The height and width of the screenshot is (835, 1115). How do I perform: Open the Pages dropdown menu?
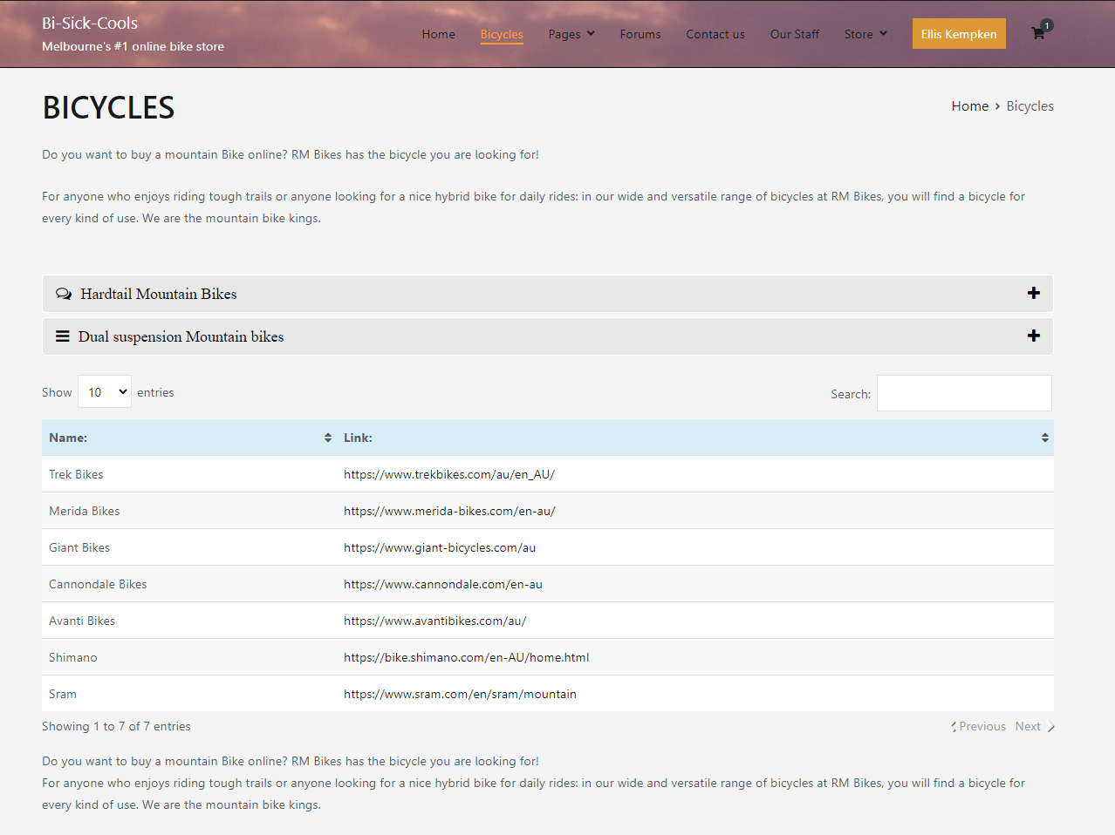point(571,34)
